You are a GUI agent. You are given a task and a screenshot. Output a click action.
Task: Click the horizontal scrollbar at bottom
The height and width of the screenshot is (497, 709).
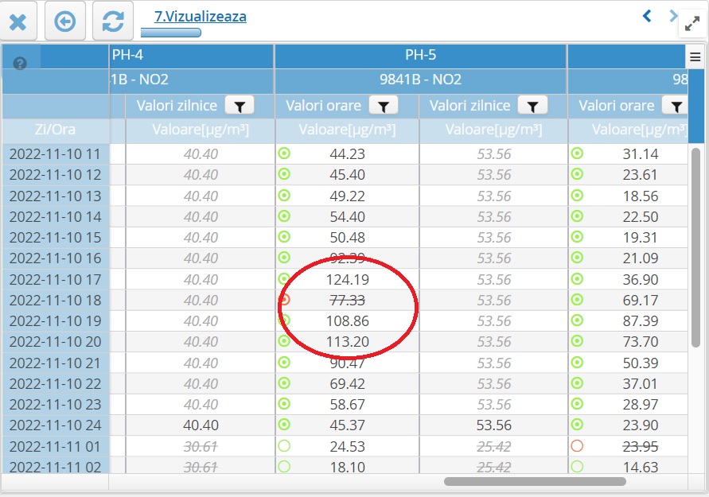click(535, 481)
